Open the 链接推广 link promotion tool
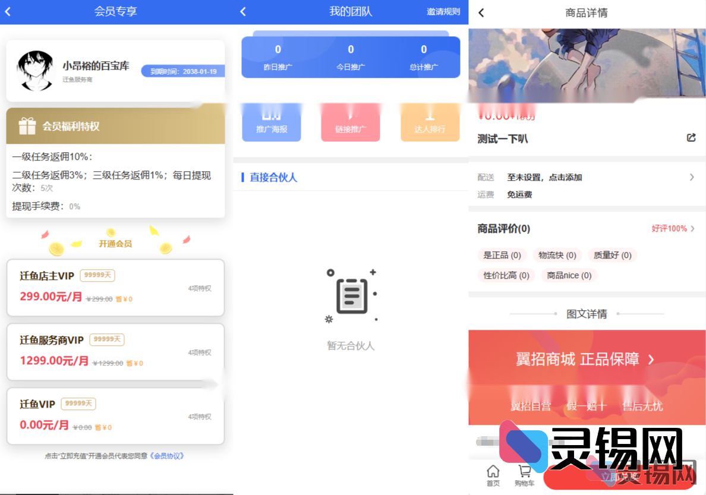 [x=351, y=122]
